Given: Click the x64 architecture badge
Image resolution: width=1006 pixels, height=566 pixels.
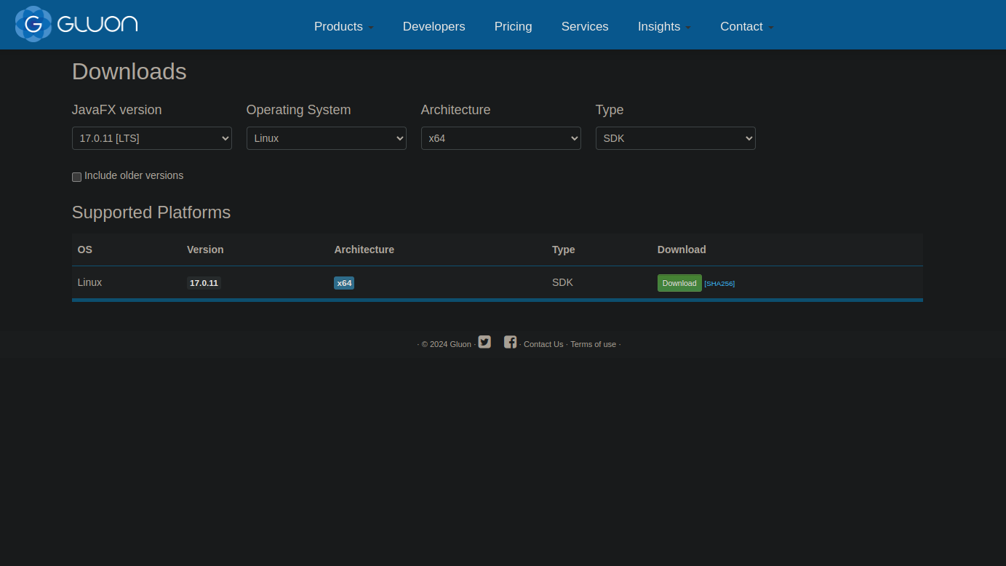Looking at the screenshot, I should tap(344, 283).
